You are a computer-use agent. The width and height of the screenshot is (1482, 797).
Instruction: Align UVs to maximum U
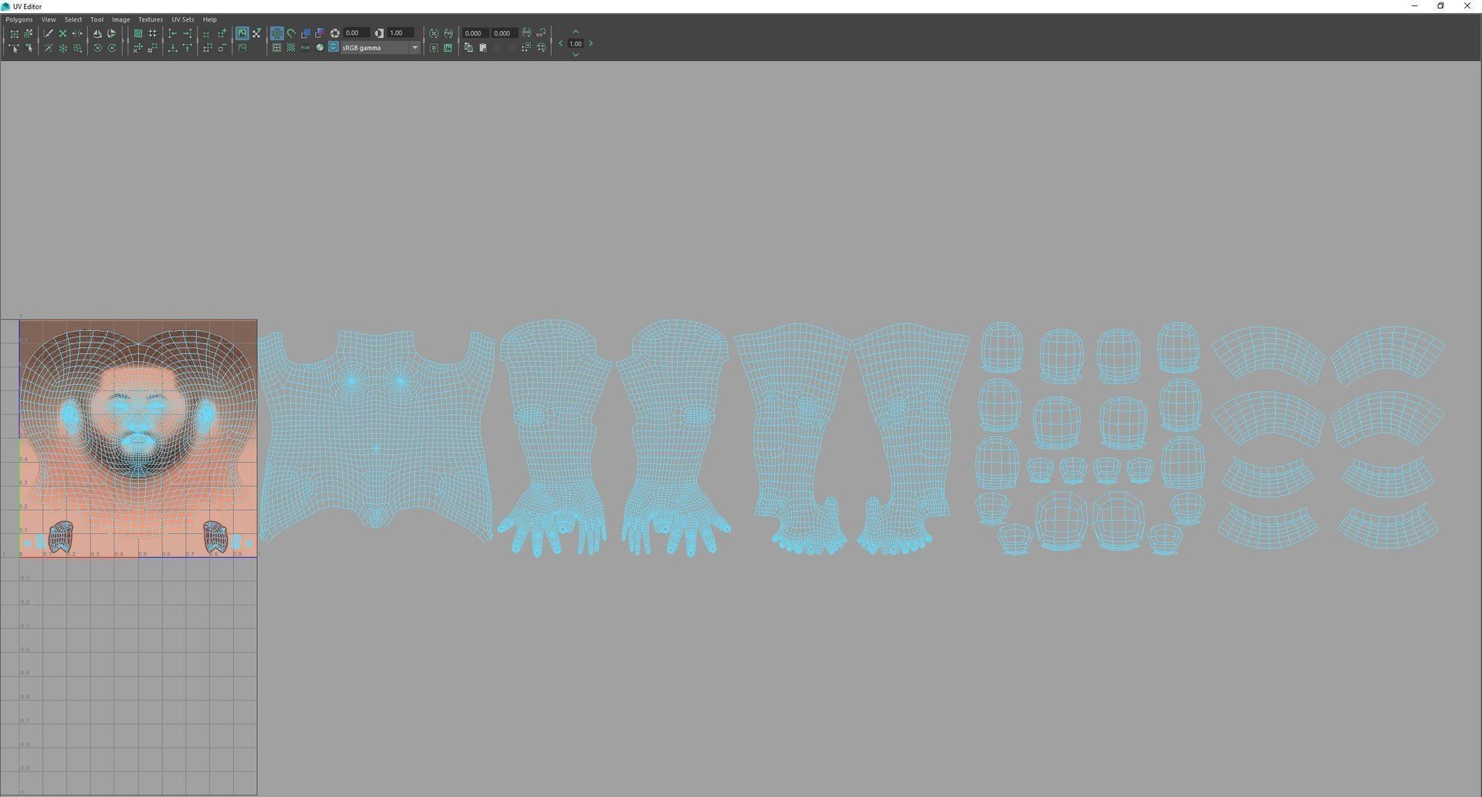pyautogui.click(x=188, y=34)
